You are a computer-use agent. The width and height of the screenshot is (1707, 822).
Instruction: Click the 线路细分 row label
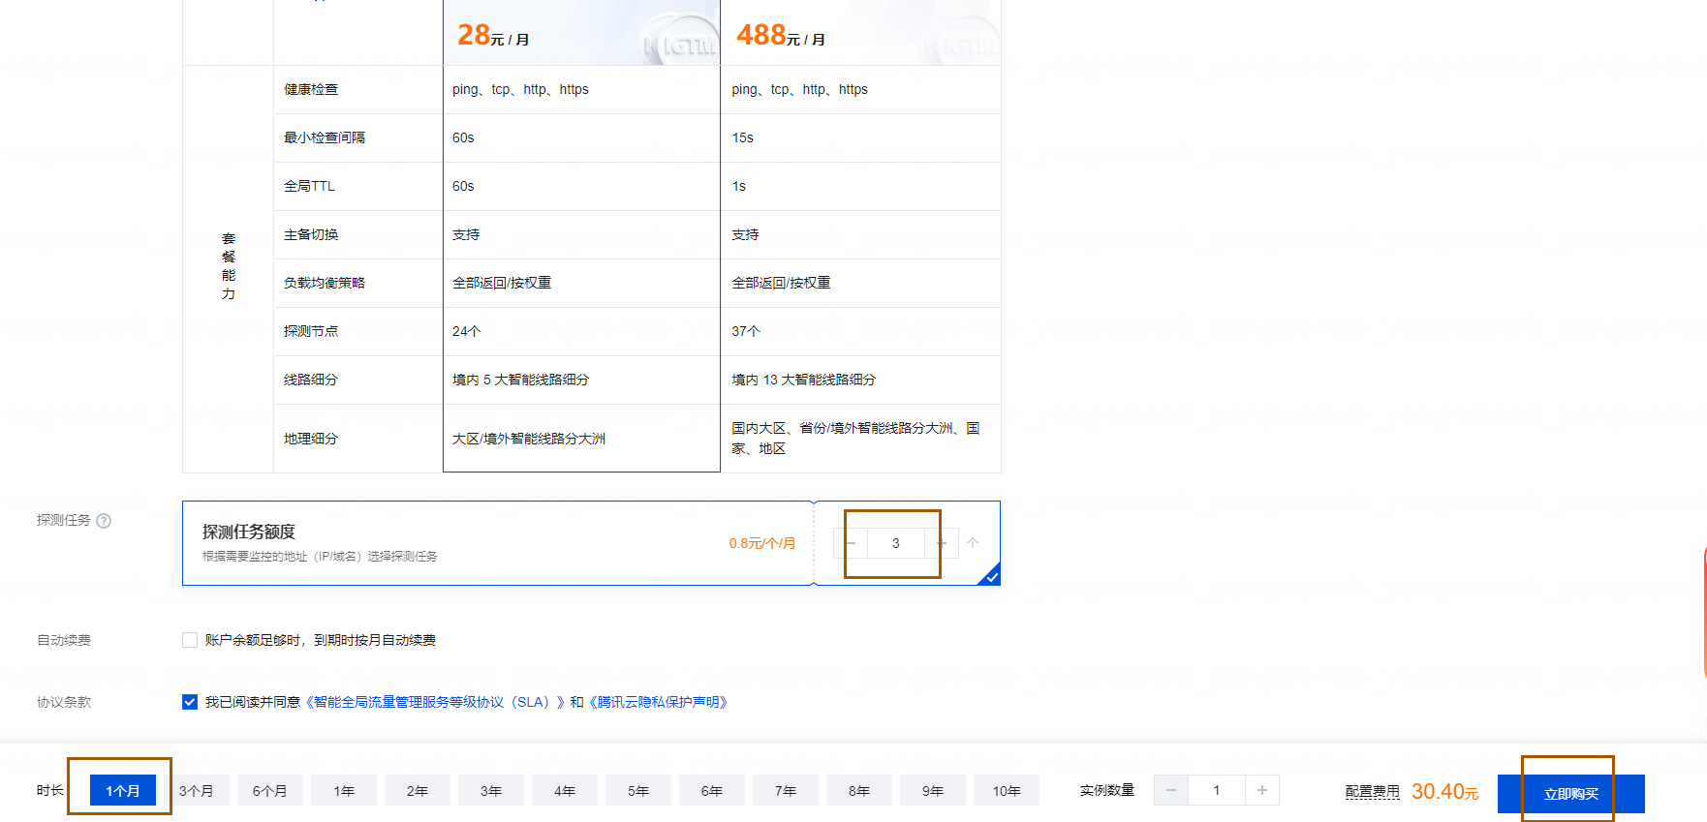click(311, 380)
